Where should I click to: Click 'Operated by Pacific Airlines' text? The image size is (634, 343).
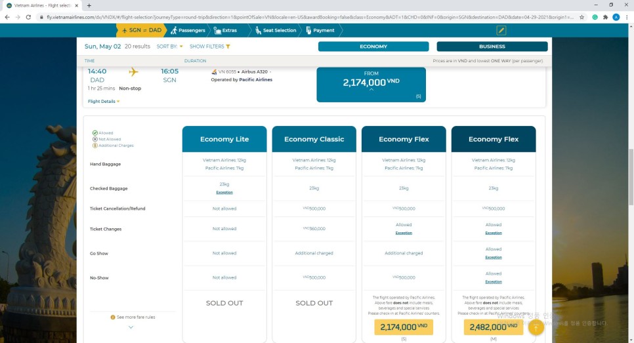coord(242,79)
